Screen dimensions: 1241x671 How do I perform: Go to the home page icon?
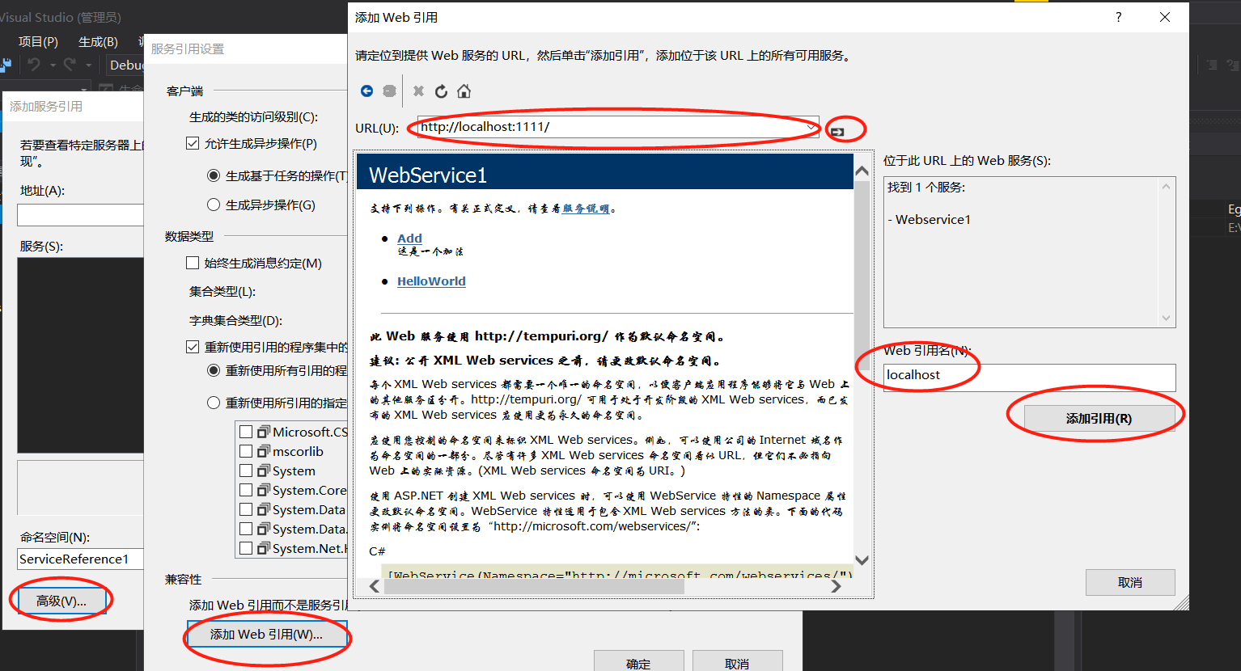[464, 91]
